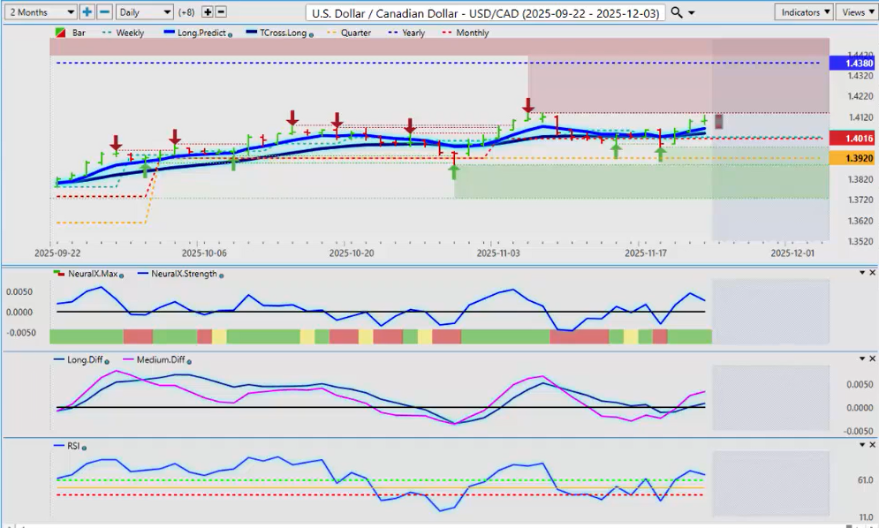Screen dimensions: 879x528
Task: Open the Indicators menu
Action: click(x=803, y=12)
